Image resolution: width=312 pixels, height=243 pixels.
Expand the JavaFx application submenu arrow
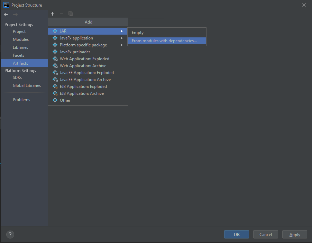coord(121,38)
